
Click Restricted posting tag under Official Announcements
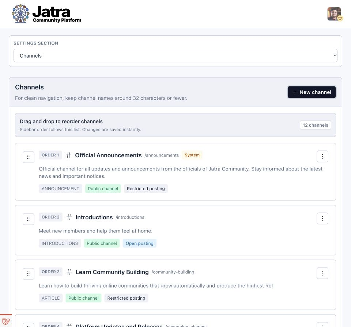[146, 189]
